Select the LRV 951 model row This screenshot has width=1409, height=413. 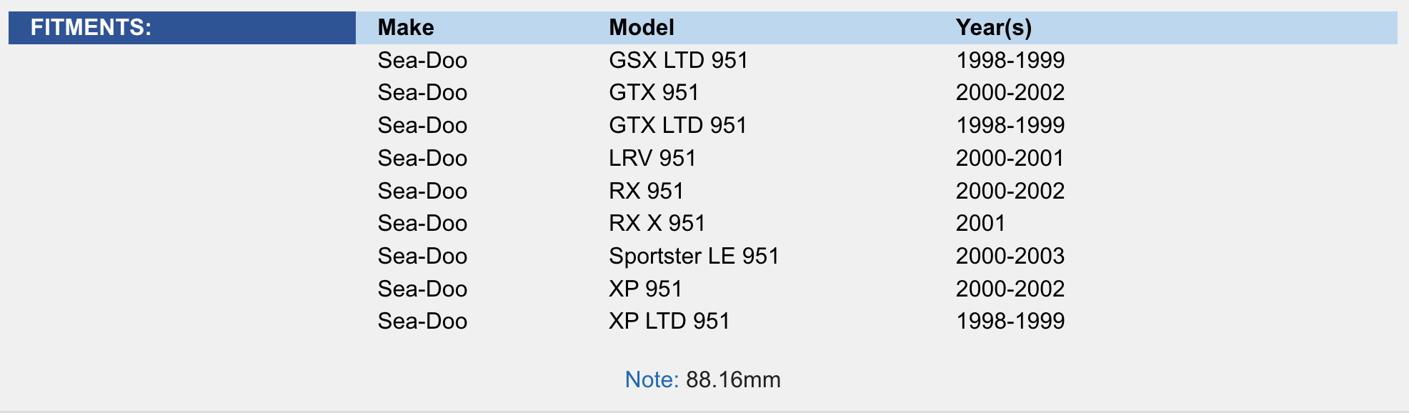coord(652,158)
